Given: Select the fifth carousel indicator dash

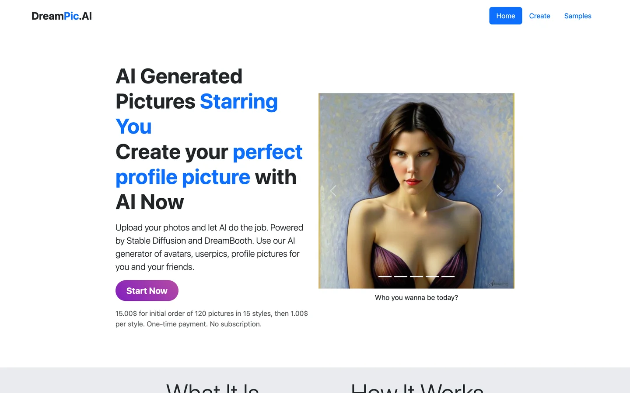Looking at the screenshot, I should click(x=448, y=276).
